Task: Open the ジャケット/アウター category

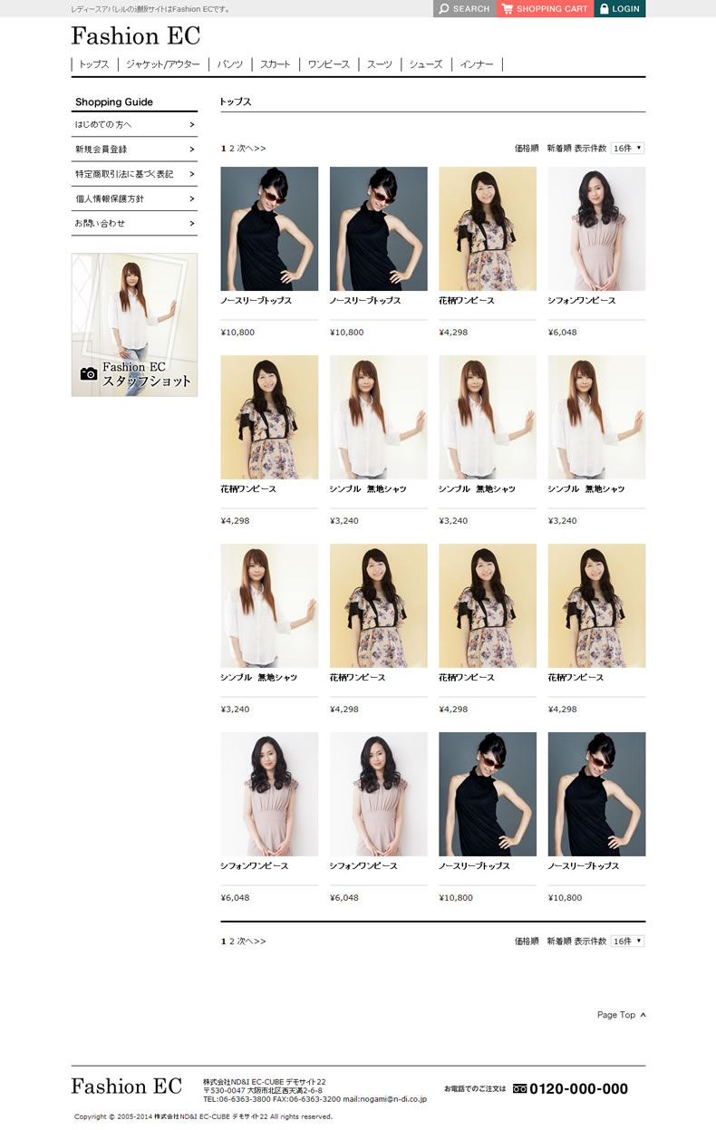Action: tap(163, 64)
